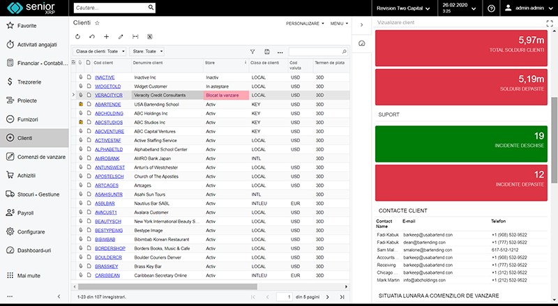
Task: Go to previous page of records
Action: pyautogui.click(x=268, y=297)
